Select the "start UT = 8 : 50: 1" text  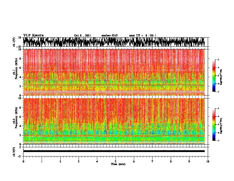point(143,35)
